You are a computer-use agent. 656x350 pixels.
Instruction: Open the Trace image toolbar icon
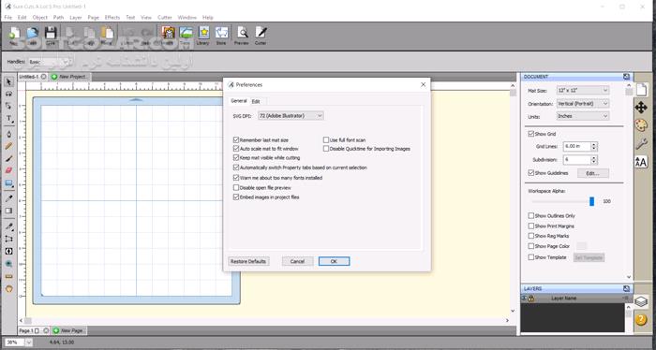pyautogui.click(x=186, y=35)
